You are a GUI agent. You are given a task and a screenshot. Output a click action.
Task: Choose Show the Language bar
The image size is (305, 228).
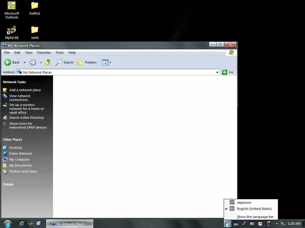tap(251, 217)
